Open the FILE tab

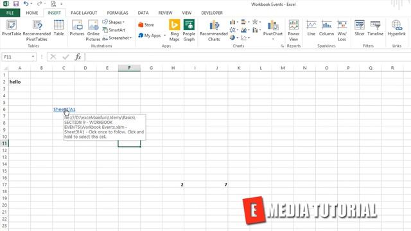pyautogui.click(x=10, y=13)
